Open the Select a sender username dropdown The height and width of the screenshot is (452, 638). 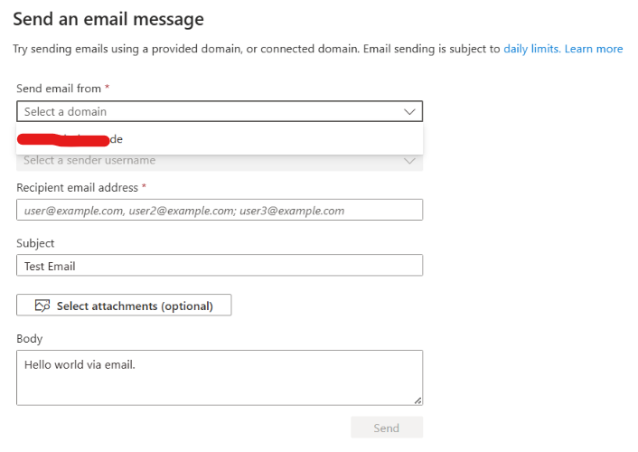click(x=220, y=161)
